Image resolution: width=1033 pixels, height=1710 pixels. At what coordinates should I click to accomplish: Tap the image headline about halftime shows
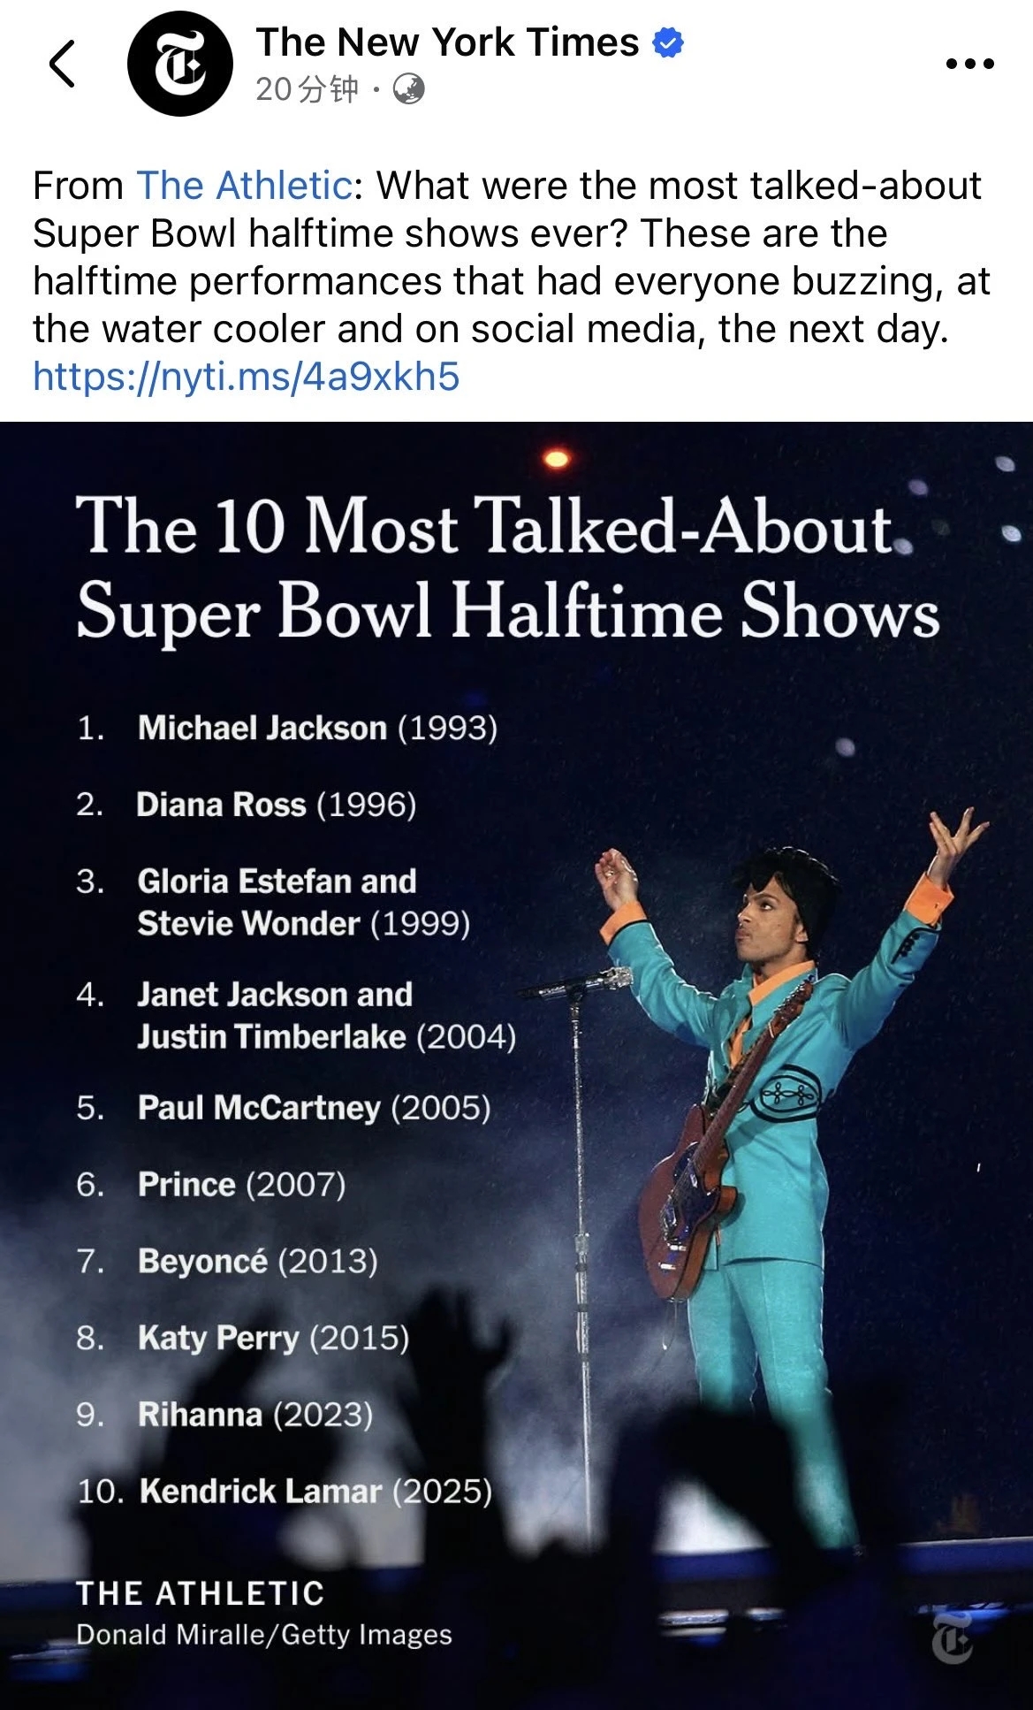(507, 568)
